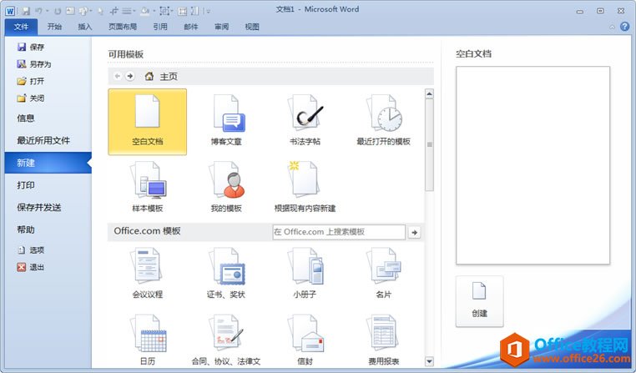Click the Help question mark icon
The image size is (636, 373).
[624, 27]
